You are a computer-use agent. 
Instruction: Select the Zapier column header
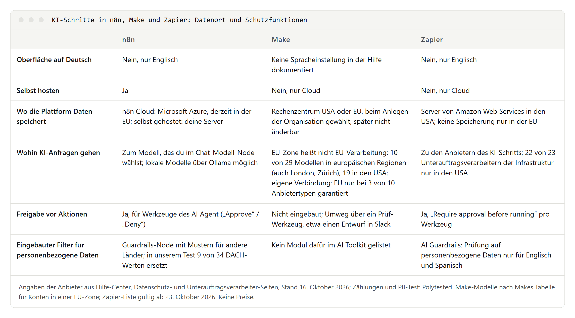tap(432, 39)
